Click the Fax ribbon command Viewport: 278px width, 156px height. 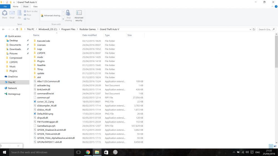[x=27, y=19]
